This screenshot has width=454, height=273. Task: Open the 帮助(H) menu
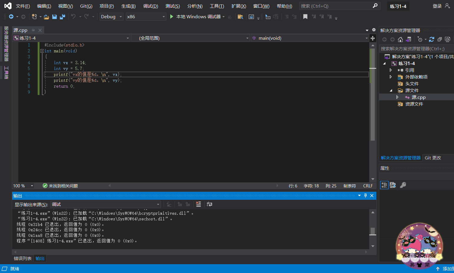coord(285,6)
